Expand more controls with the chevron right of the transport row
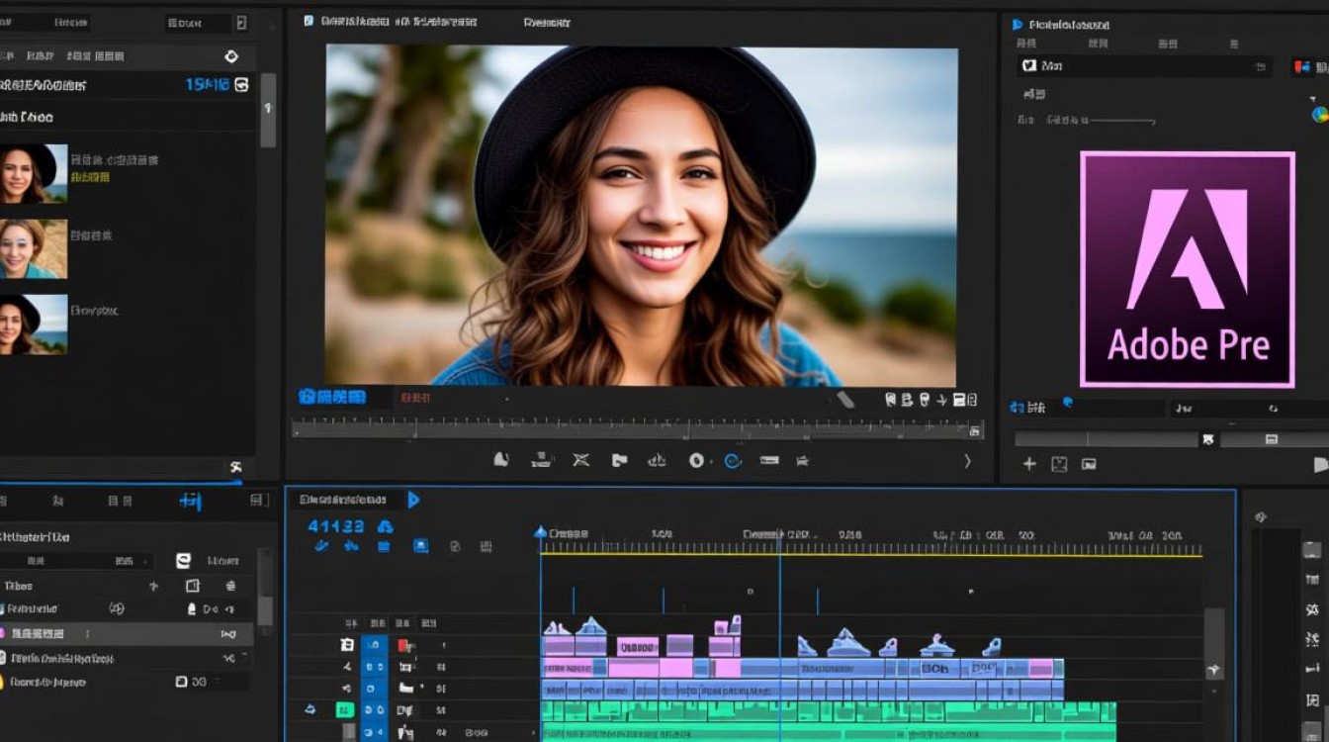The height and width of the screenshot is (742, 1329). tap(967, 461)
